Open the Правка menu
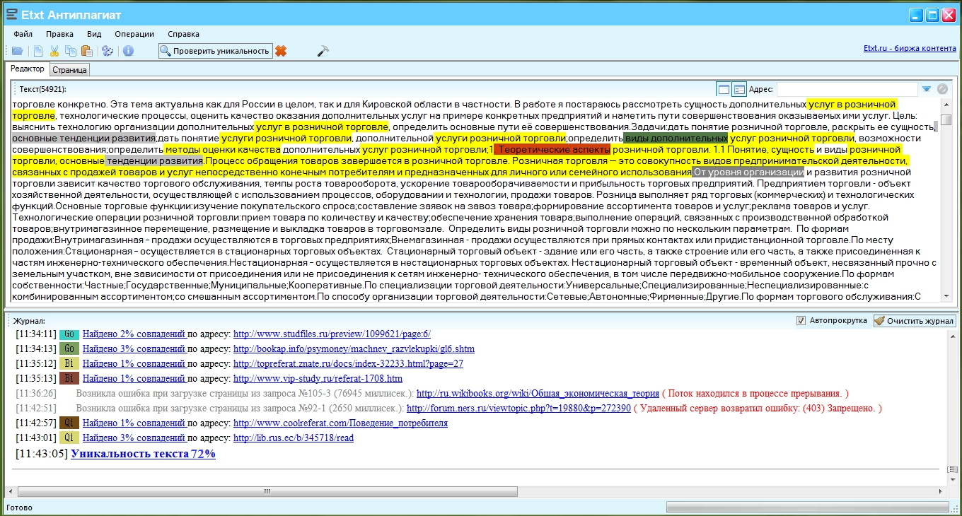Image resolution: width=962 pixels, height=516 pixels. point(60,34)
